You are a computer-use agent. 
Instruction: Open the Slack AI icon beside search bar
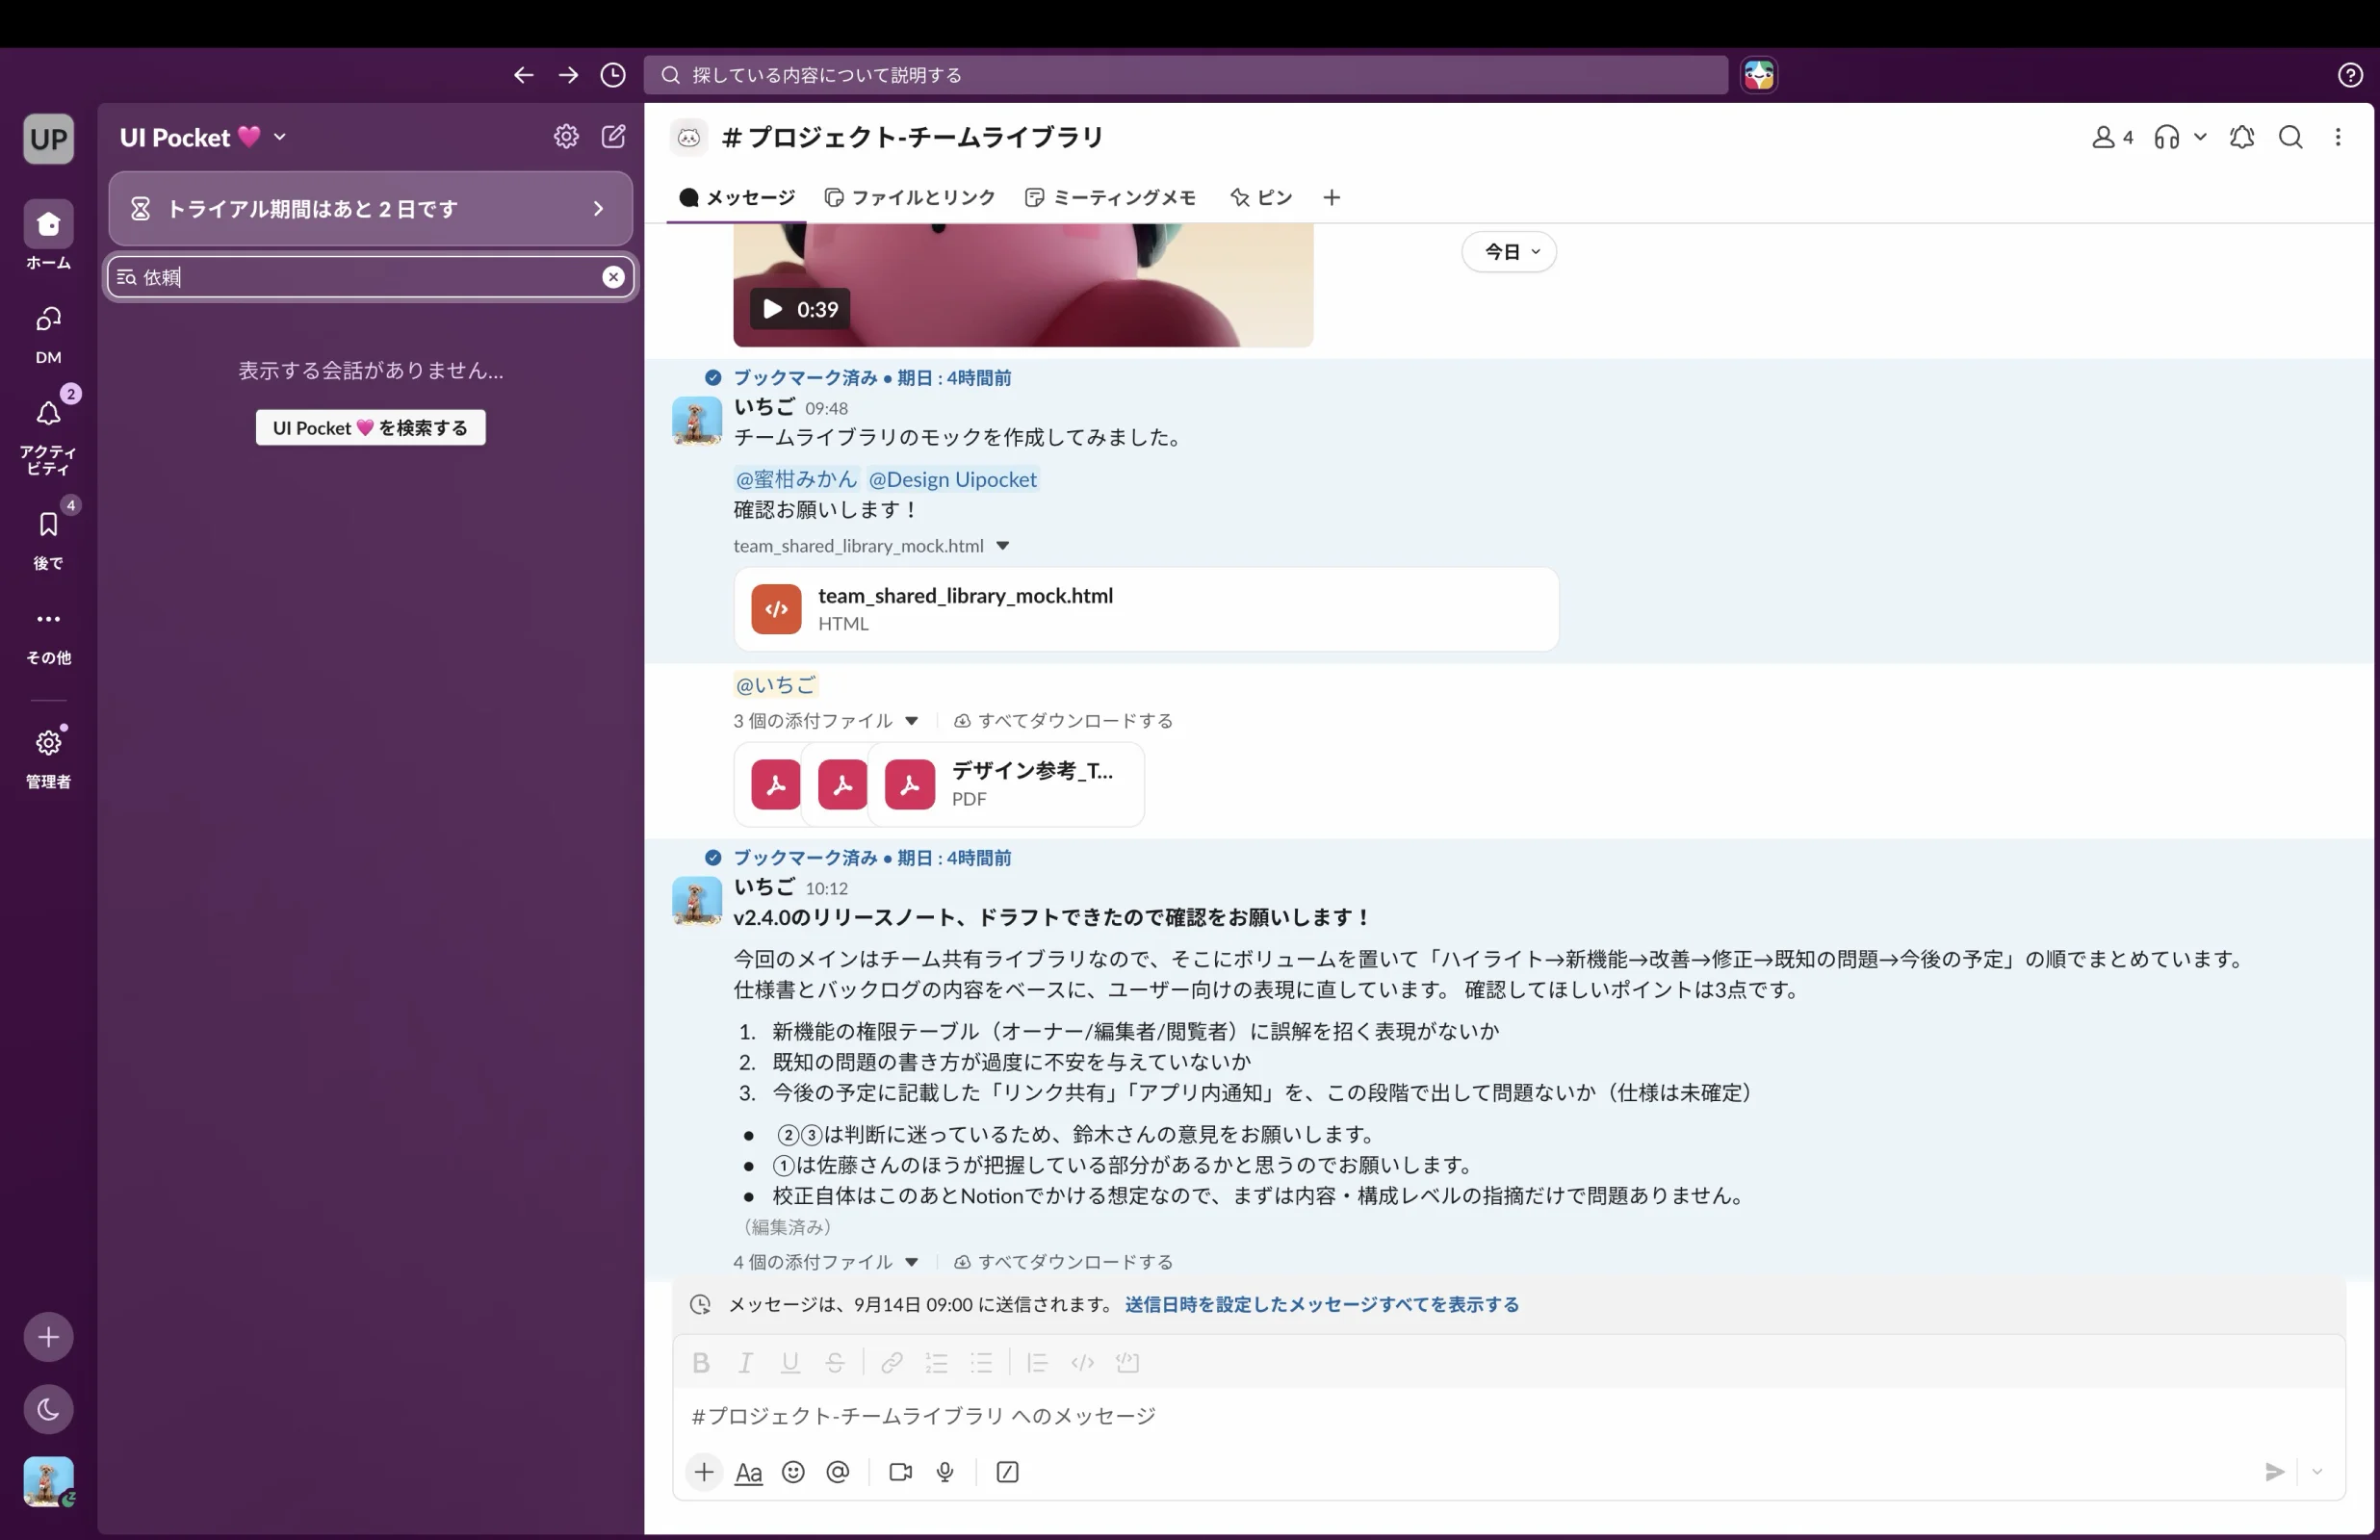coord(1759,75)
